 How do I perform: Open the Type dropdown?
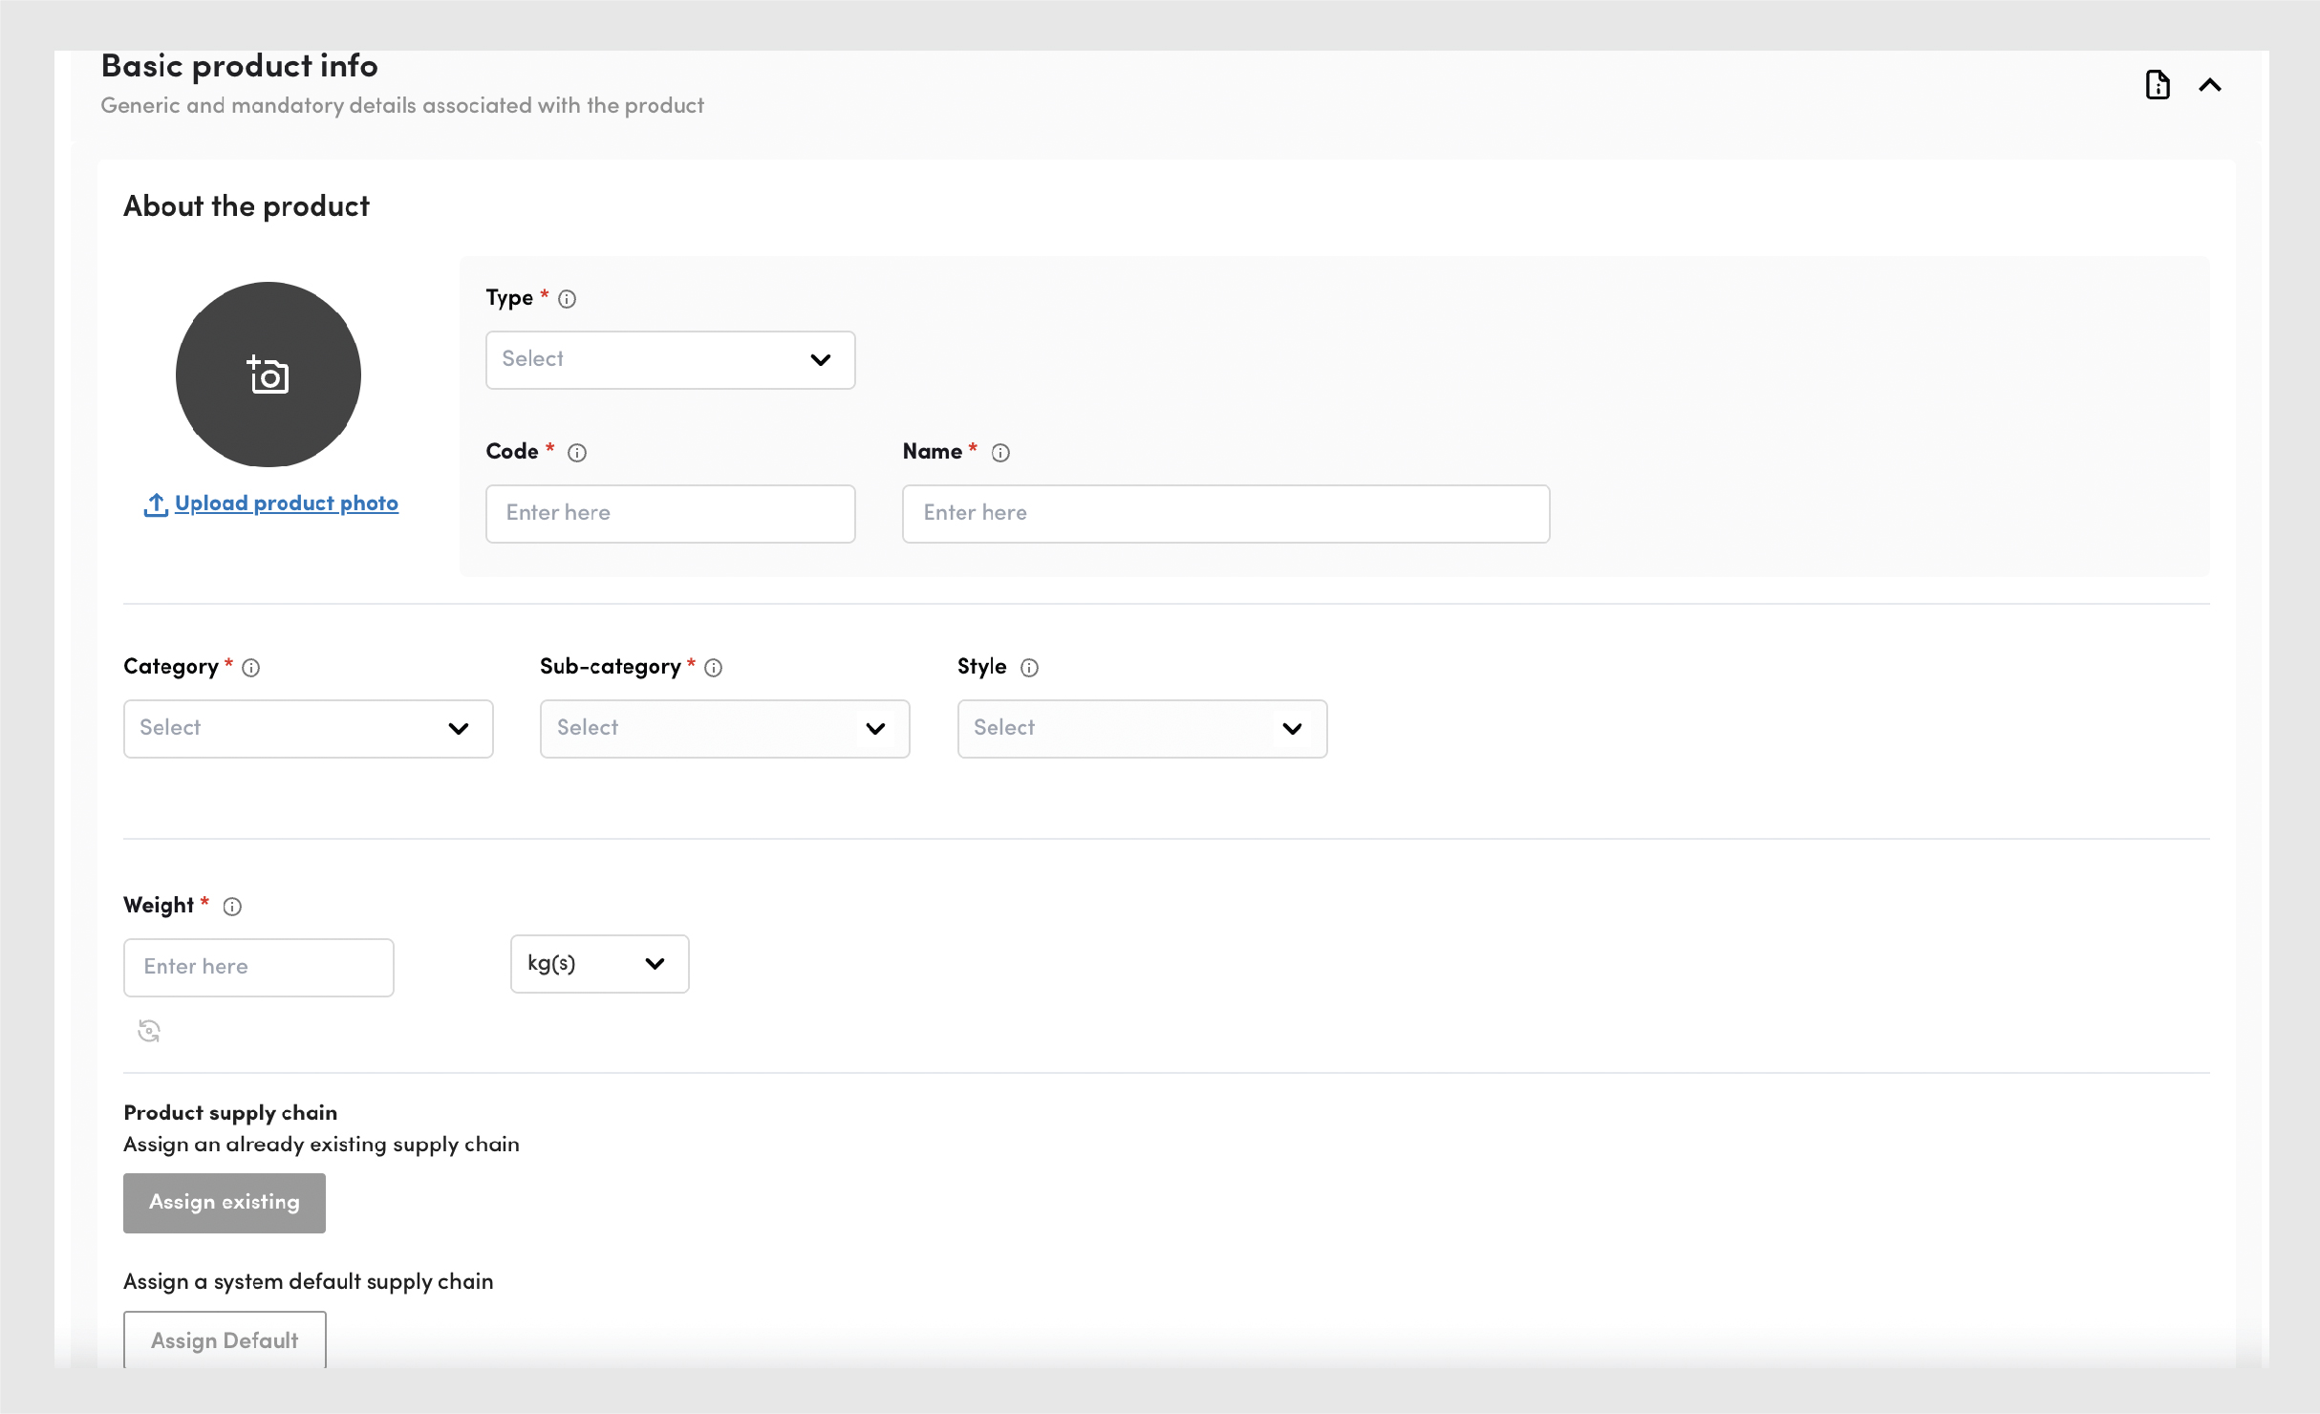670,360
